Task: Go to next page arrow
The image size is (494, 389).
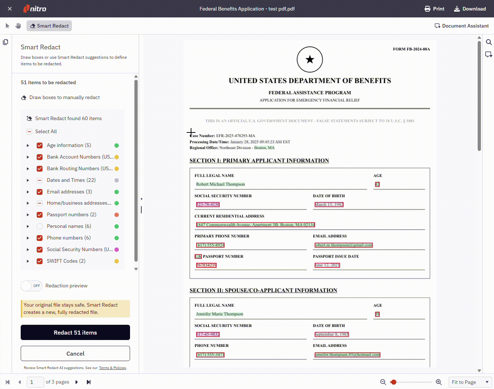Action: (77, 382)
